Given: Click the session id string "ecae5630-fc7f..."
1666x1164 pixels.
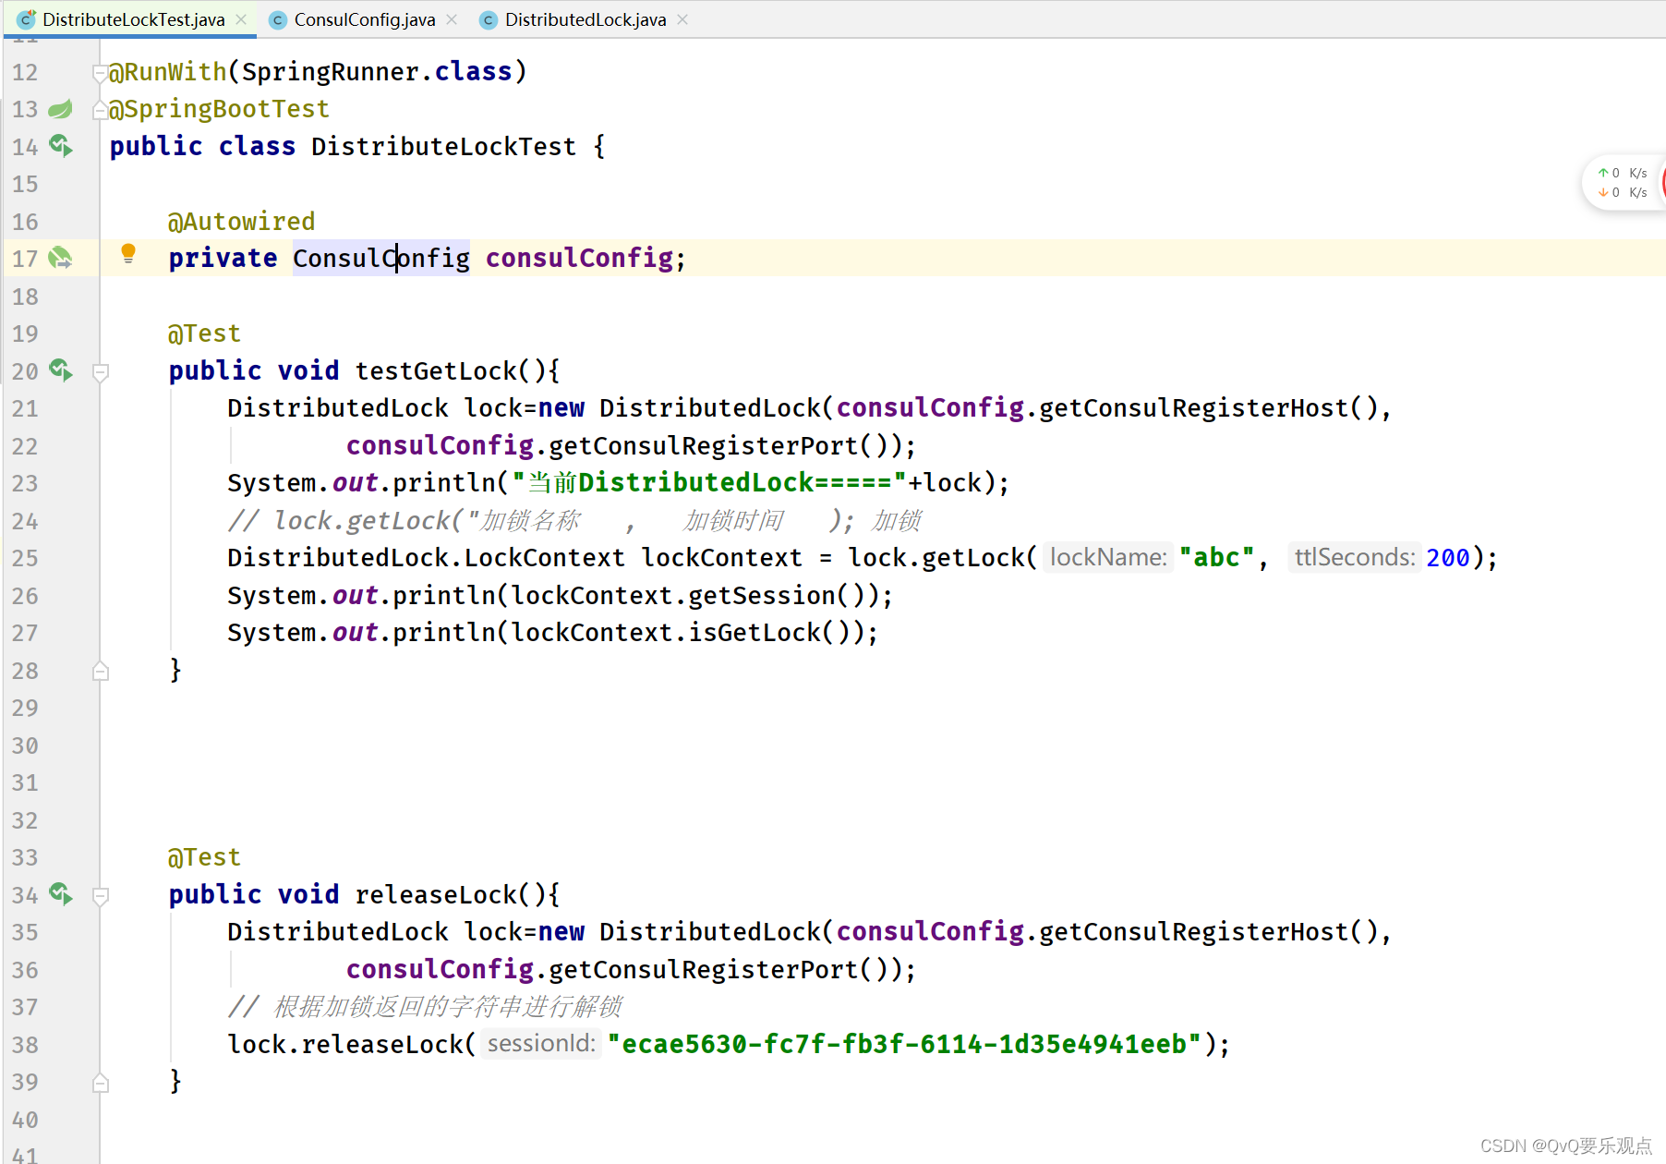Looking at the screenshot, I should tap(904, 1044).
